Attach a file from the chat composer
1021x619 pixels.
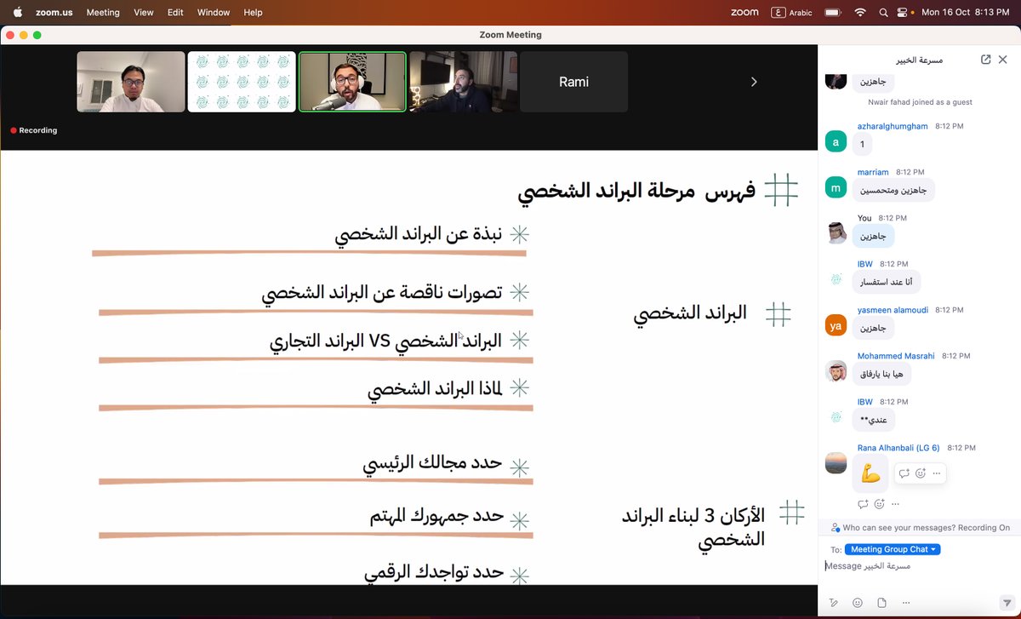point(881,602)
